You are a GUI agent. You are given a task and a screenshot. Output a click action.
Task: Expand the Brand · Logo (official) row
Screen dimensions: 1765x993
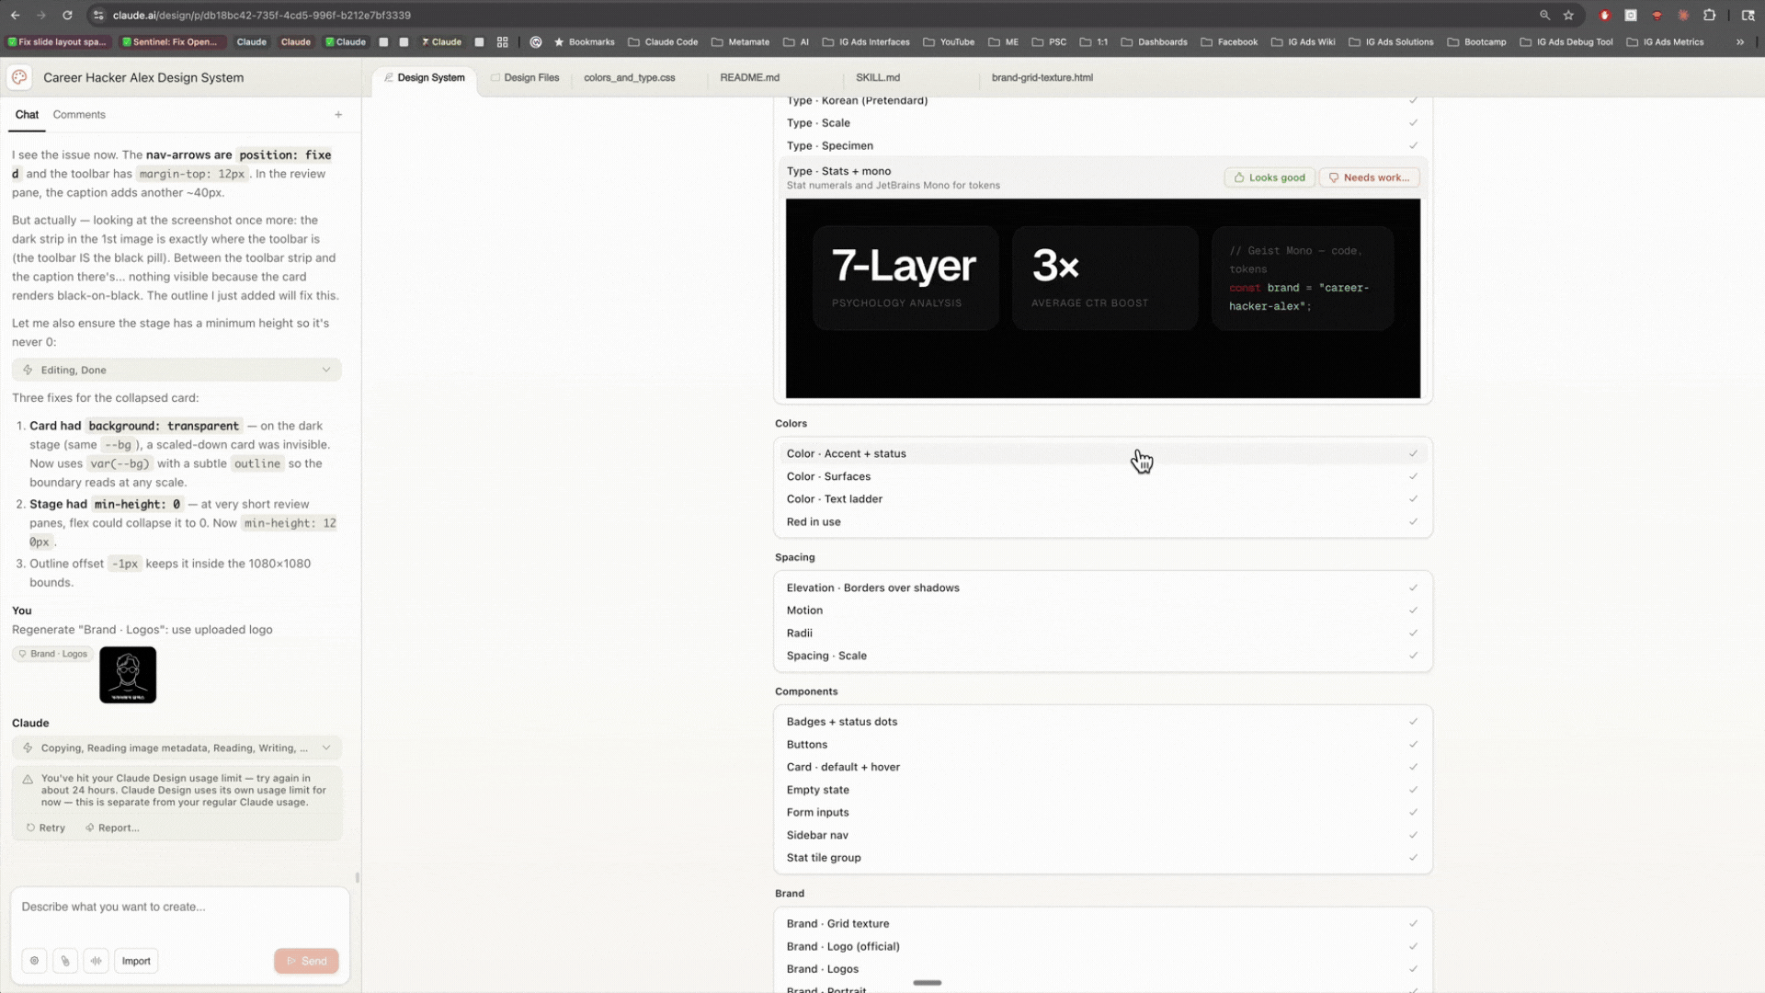coord(1102,946)
